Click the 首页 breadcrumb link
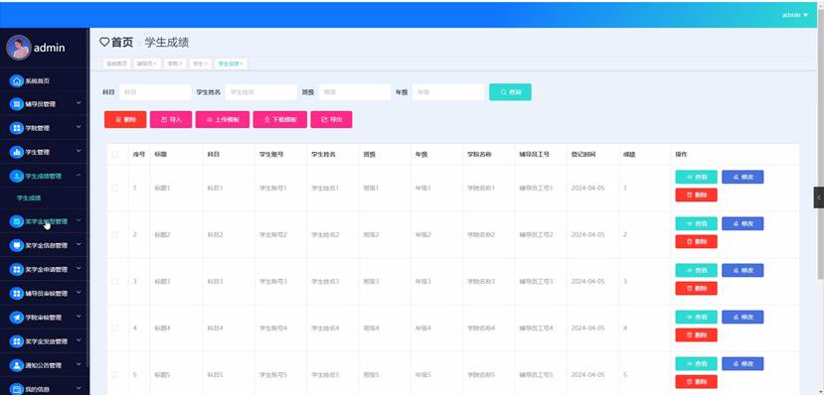 pos(122,43)
